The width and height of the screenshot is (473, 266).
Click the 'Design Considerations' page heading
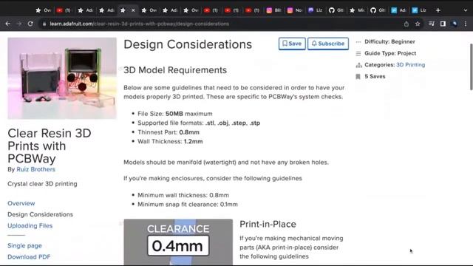tap(188, 44)
